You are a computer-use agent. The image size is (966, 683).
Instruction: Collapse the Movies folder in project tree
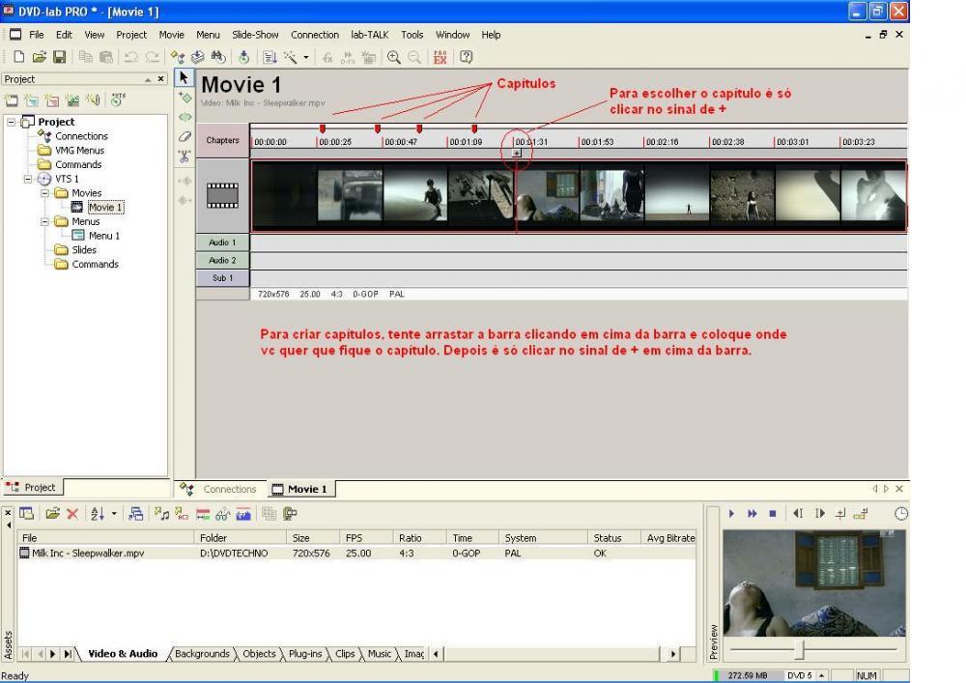click(x=45, y=193)
